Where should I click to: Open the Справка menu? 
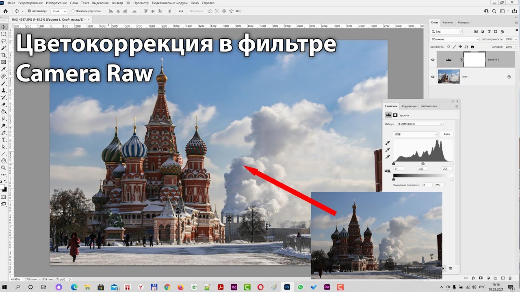pyautogui.click(x=208, y=3)
